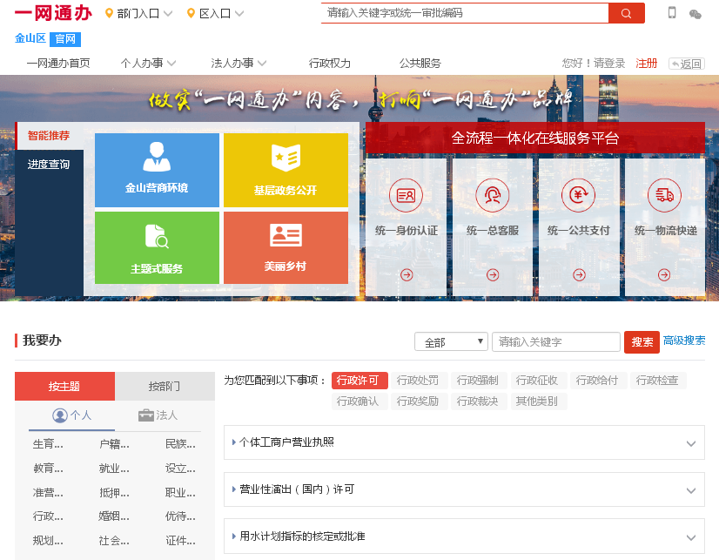Open the 全部 category select box
This screenshot has width=719, height=560.
pyautogui.click(x=451, y=342)
